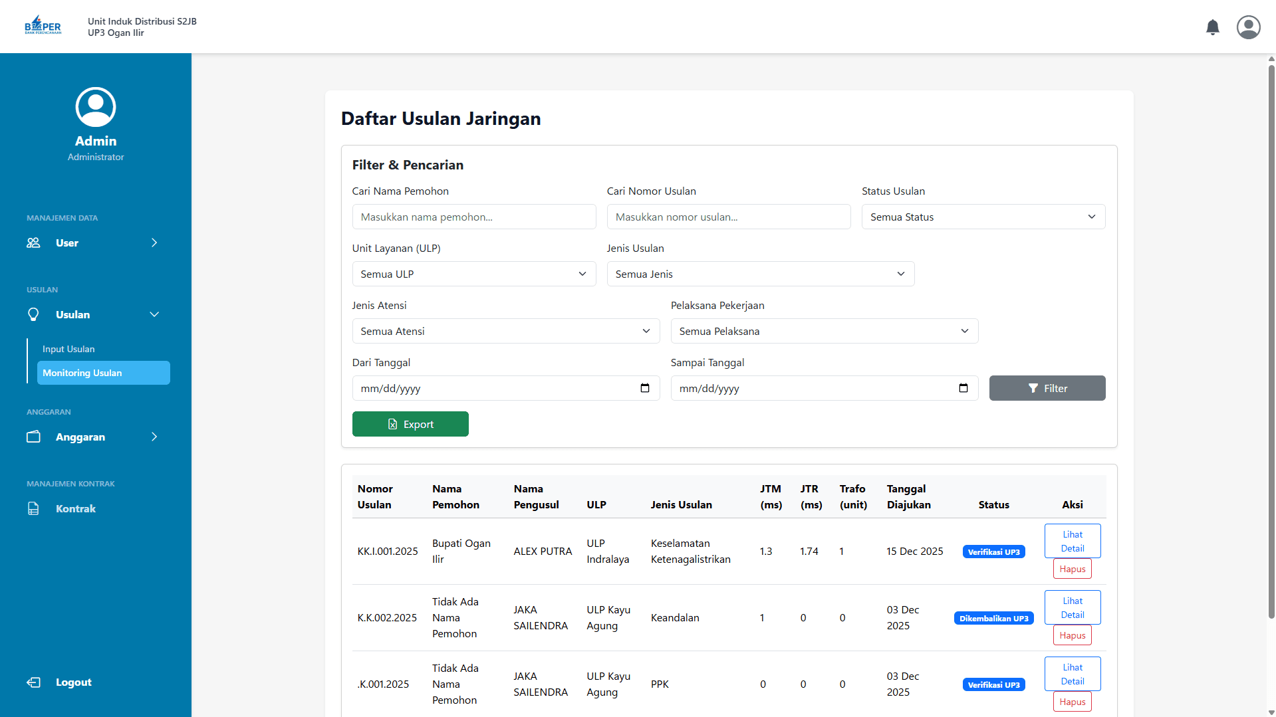This screenshot has width=1276, height=717.
Task: Focus the Cari Nama Pemohon input
Action: pyautogui.click(x=474, y=217)
